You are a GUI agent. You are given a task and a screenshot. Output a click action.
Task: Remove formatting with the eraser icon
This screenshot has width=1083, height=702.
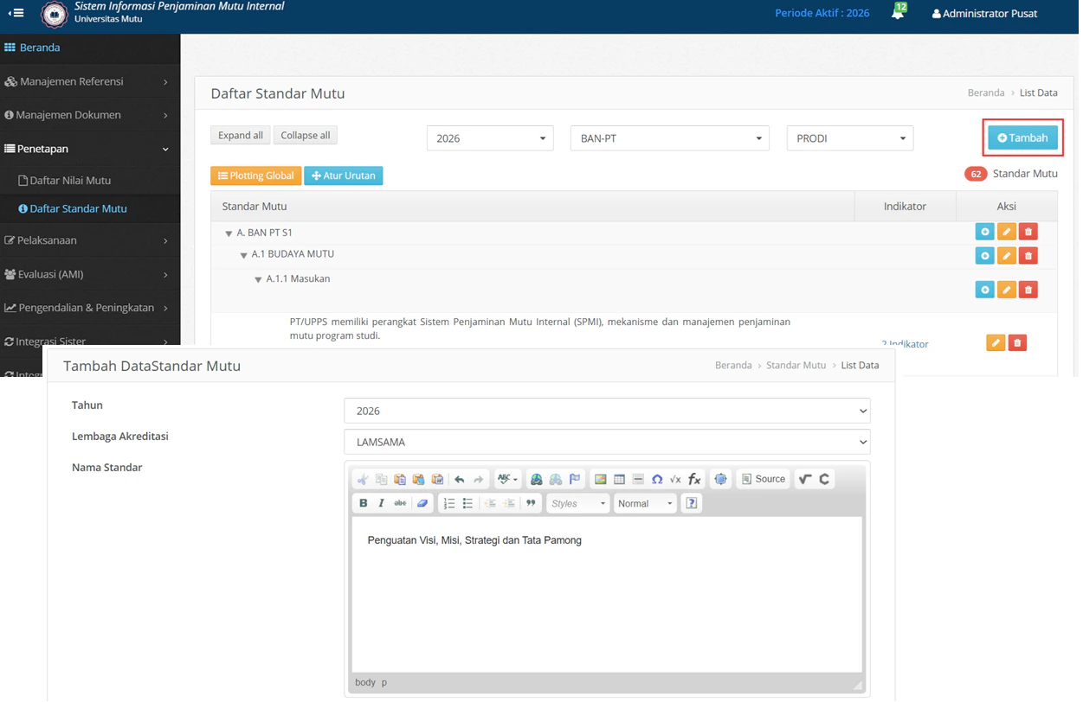pyautogui.click(x=422, y=503)
